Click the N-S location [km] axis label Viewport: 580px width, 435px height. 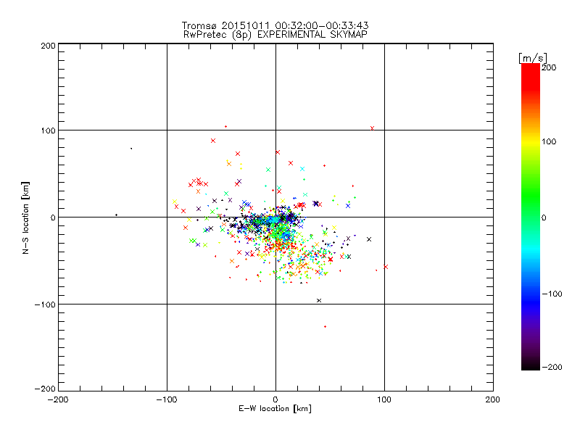click(26, 217)
